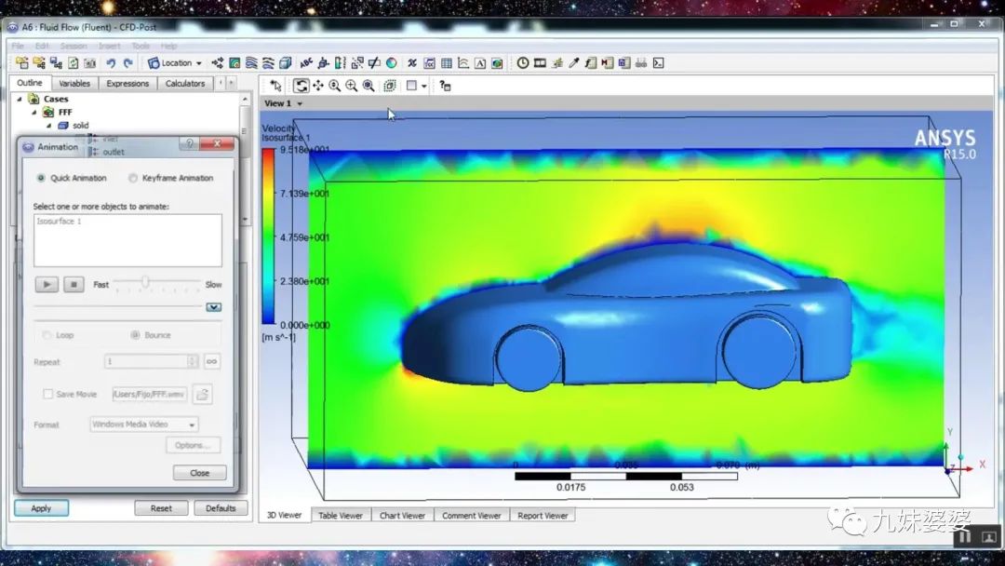Click the Undo arrow icon
1005x566 pixels.
(111, 62)
